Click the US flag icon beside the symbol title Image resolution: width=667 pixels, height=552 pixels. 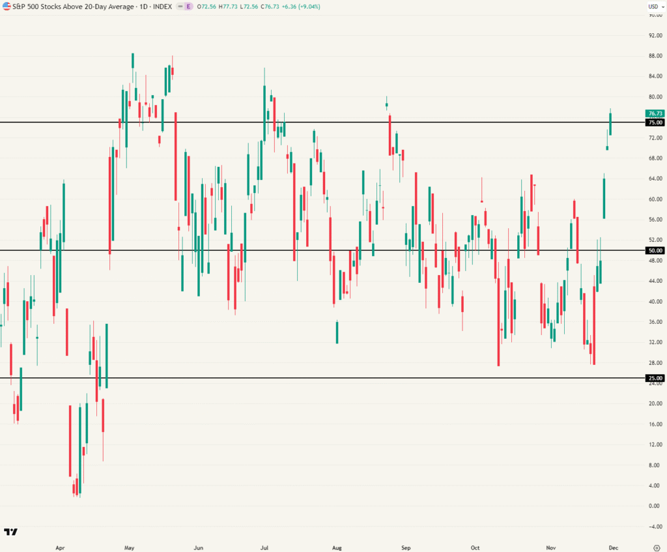pos(7,6)
